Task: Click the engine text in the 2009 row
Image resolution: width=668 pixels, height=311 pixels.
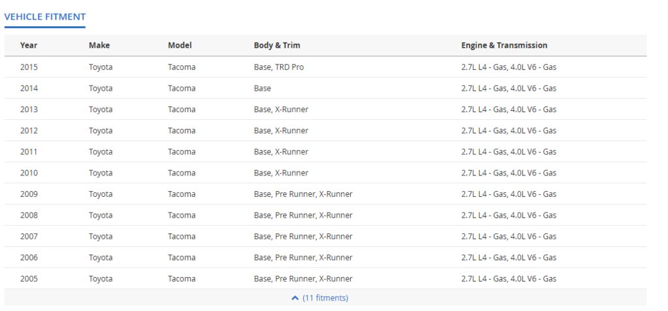Action: [x=509, y=194]
